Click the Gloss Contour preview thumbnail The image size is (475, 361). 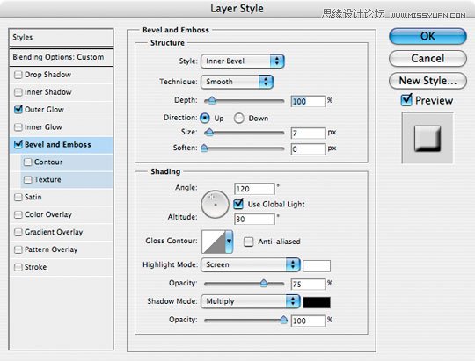coord(213,242)
